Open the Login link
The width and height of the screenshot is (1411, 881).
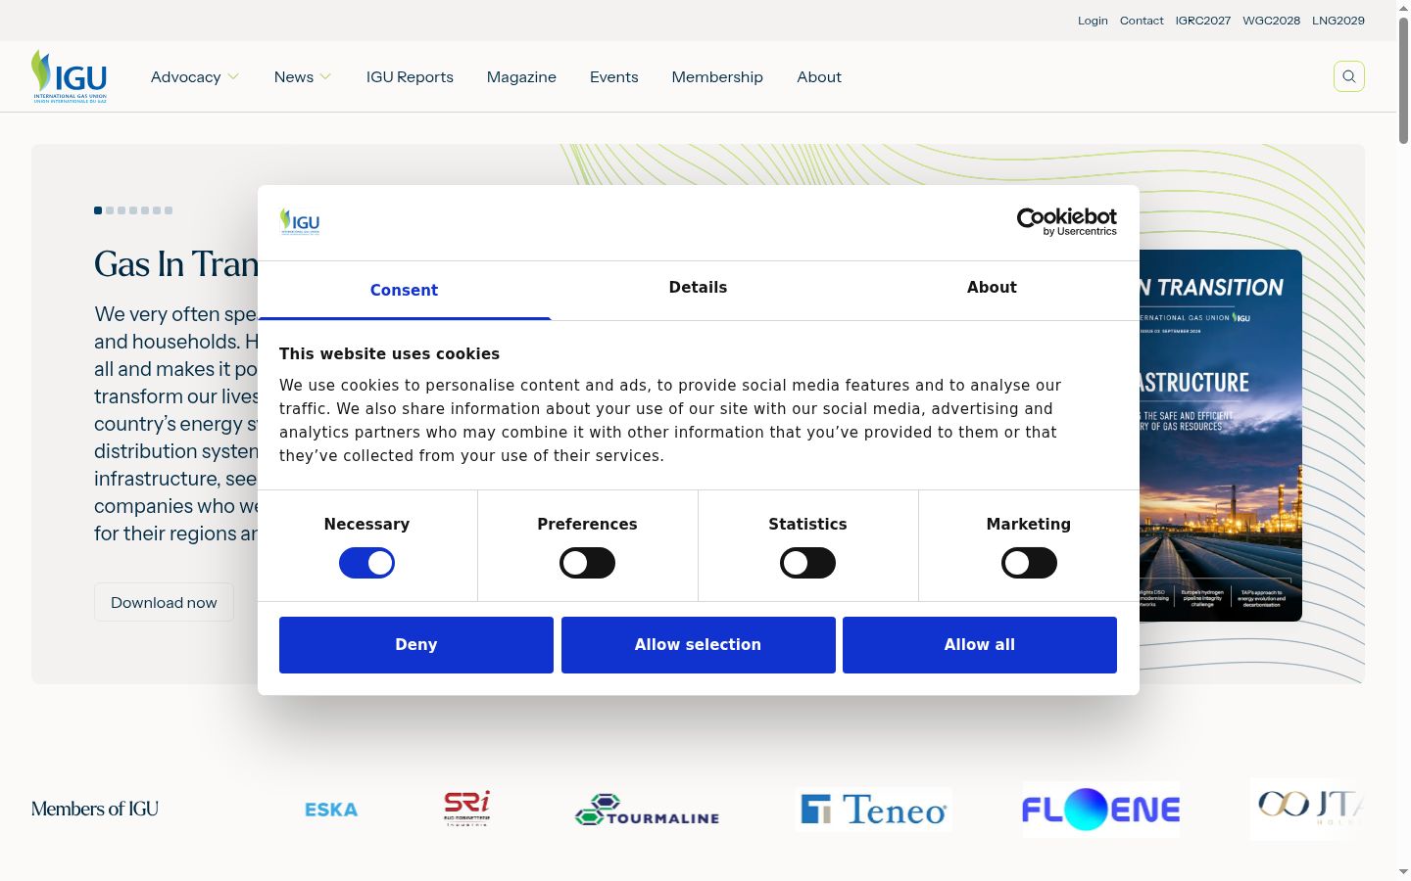(x=1093, y=21)
